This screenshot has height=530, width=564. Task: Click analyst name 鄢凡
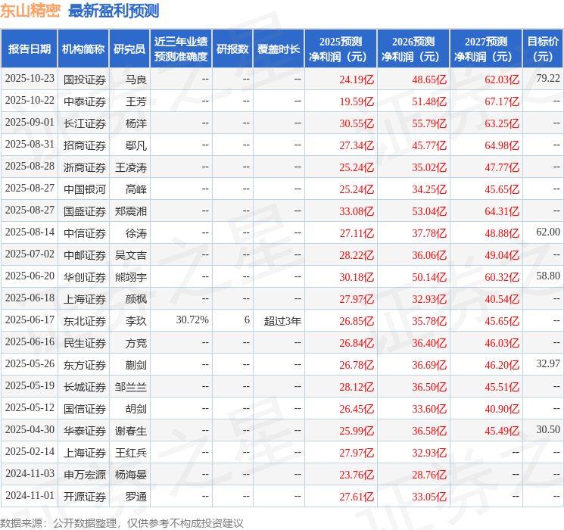(x=136, y=145)
